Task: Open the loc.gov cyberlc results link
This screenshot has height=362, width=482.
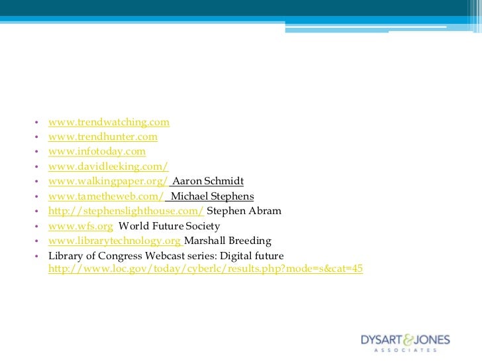Action: tap(205, 269)
